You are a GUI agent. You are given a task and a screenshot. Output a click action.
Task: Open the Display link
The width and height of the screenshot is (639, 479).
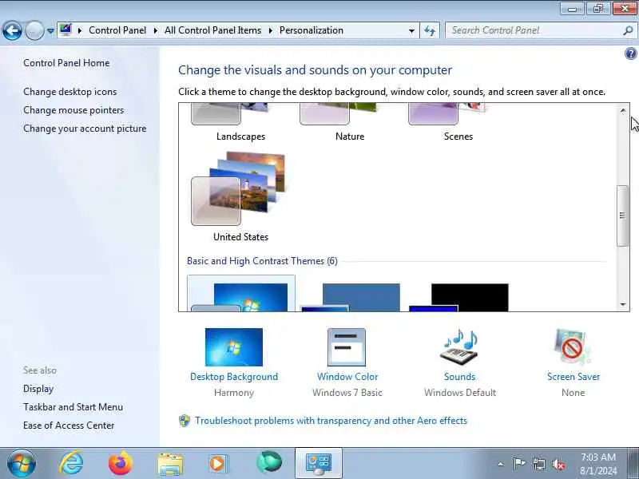38,389
